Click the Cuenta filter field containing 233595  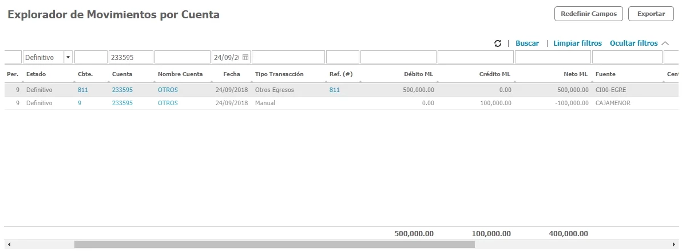[131, 57]
